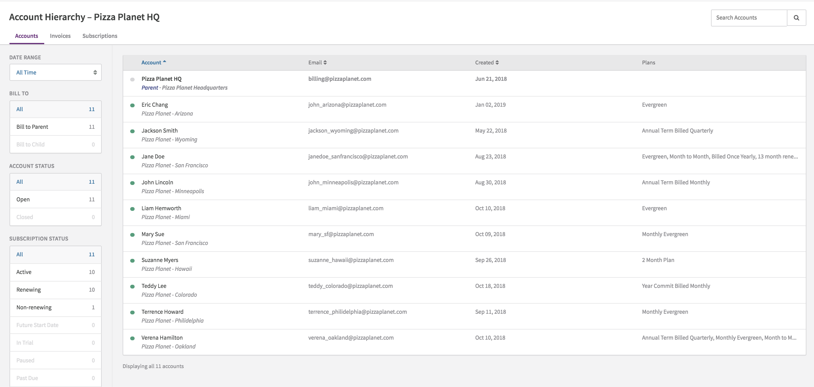Switch to the Subscriptions tab

click(100, 36)
